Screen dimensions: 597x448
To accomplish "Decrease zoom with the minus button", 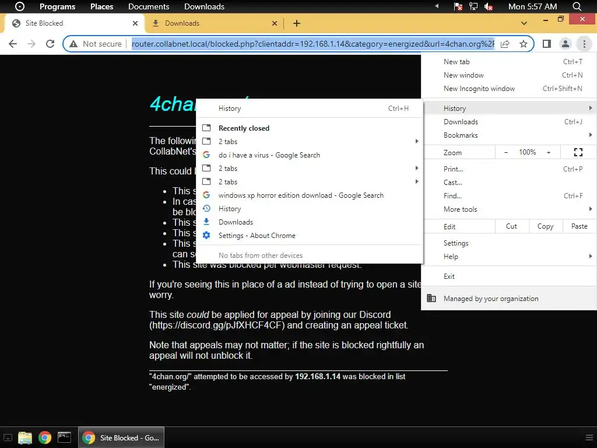I will (506, 152).
